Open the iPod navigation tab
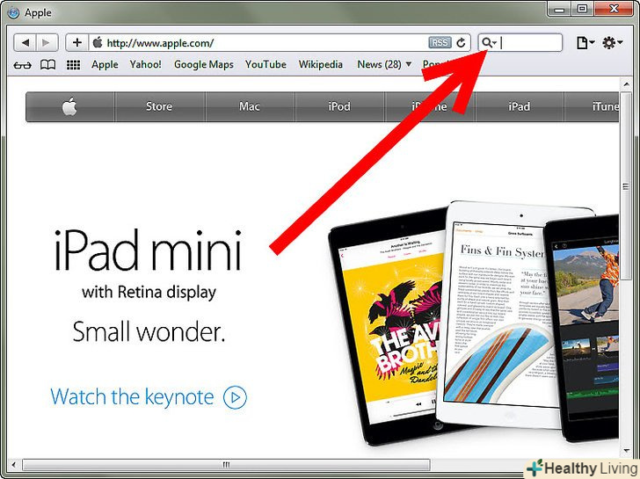This screenshot has width=640, height=479. tap(339, 106)
